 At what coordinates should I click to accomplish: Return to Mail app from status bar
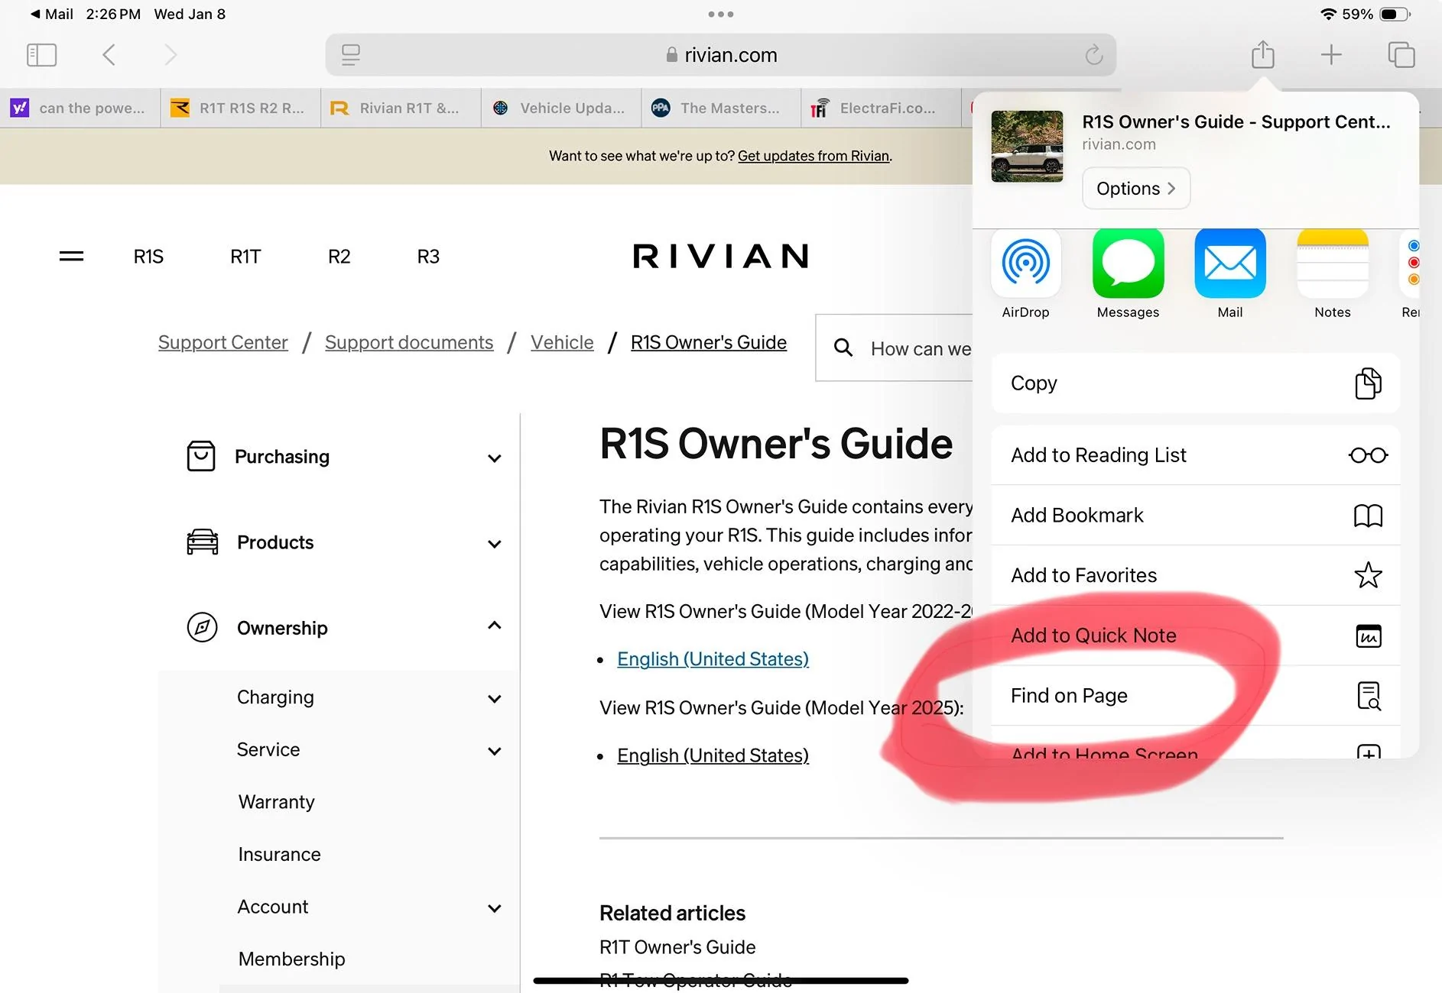pos(51,14)
